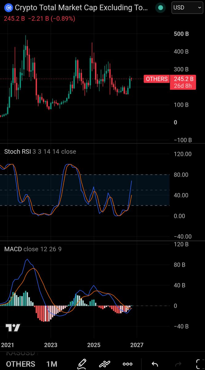This screenshot has width=205, height=370.
Task: Tap the 100 B price axis label
Action: coord(181,105)
